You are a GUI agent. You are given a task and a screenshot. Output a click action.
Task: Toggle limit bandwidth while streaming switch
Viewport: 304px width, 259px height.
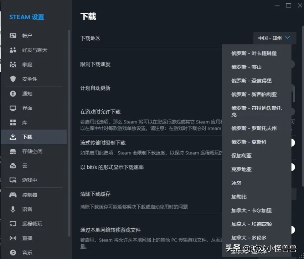pos(294,143)
